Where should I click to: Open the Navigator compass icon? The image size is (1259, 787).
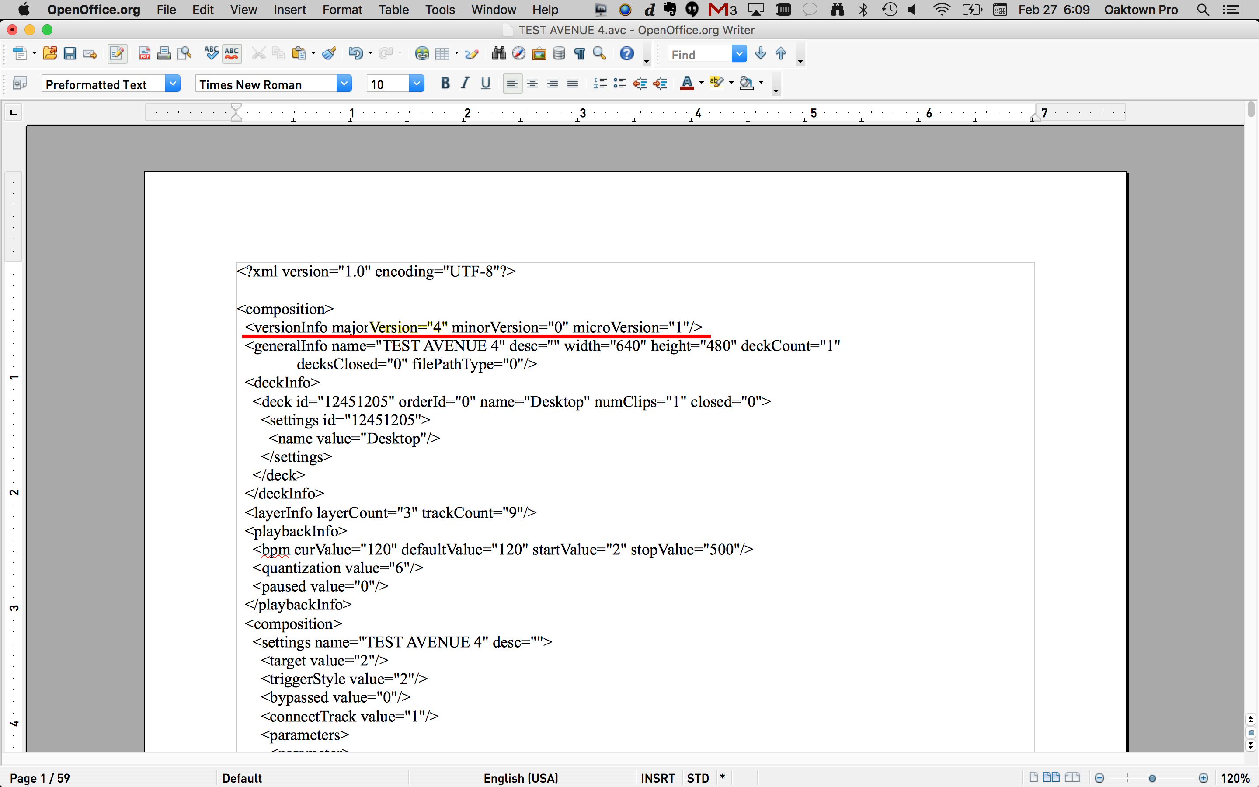pyautogui.click(x=519, y=54)
